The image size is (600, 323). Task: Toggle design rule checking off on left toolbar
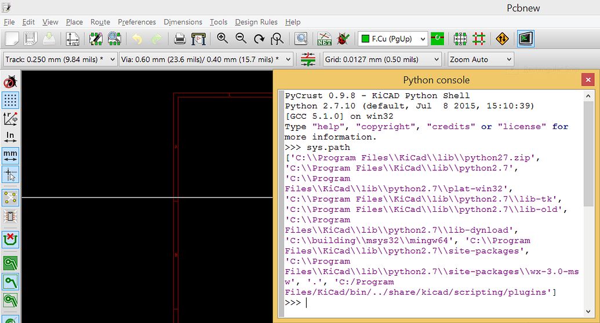10,82
